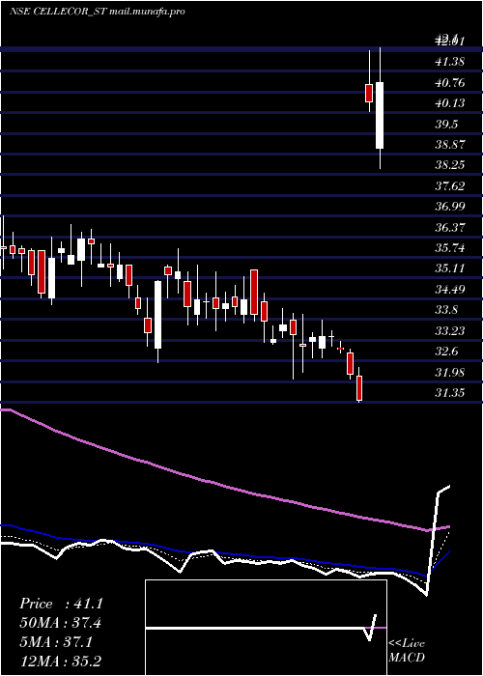Viewport: 483px width, 676px height.
Task: Click the 'NSE CELLECOR_ST mail.munafa.pro' chart title
Action: pos(98,12)
